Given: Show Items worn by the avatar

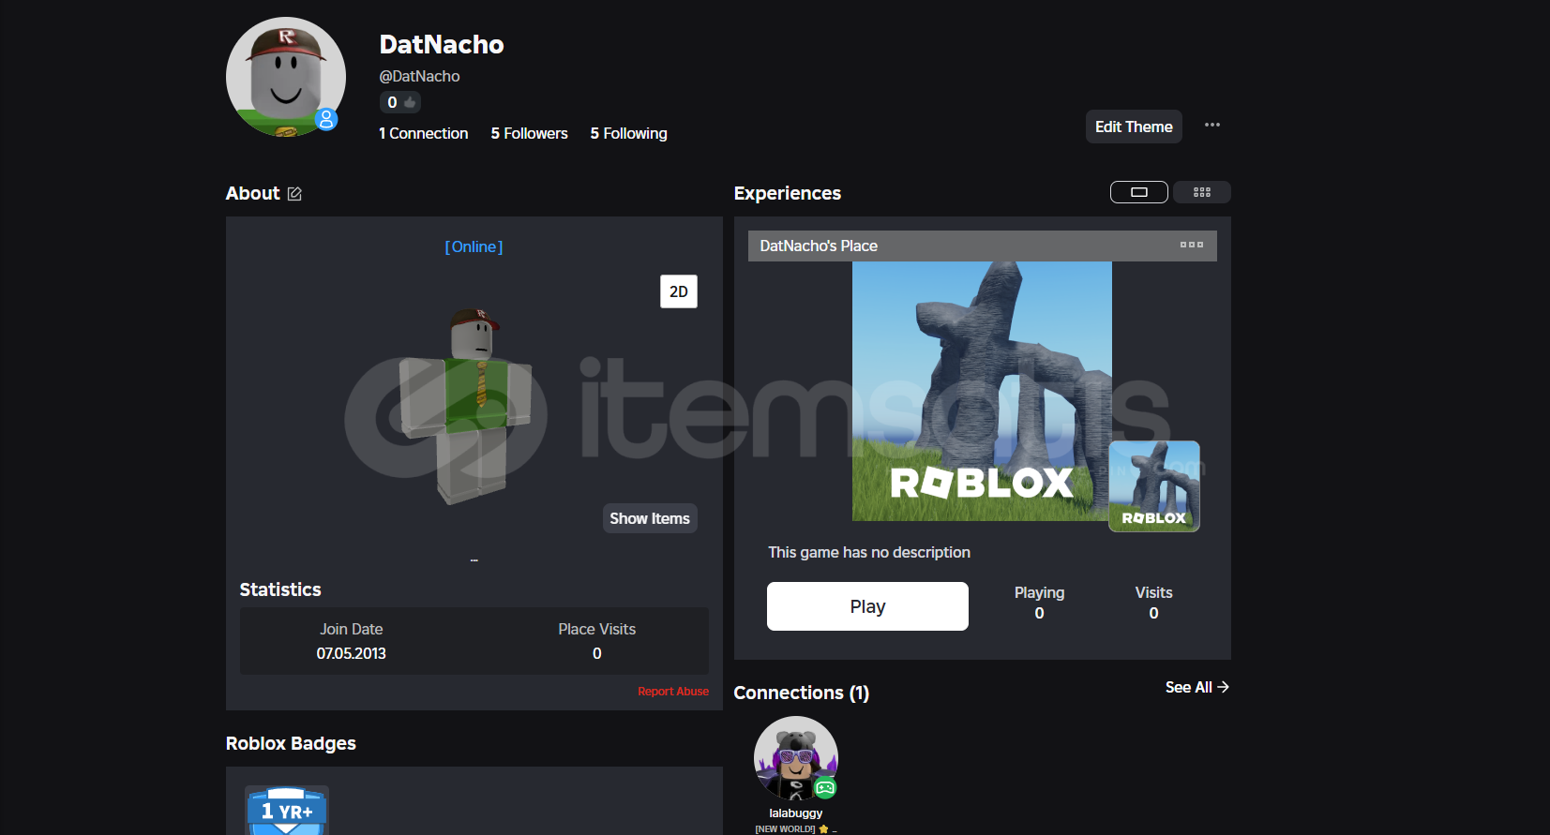Looking at the screenshot, I should [x=649, y=518].
